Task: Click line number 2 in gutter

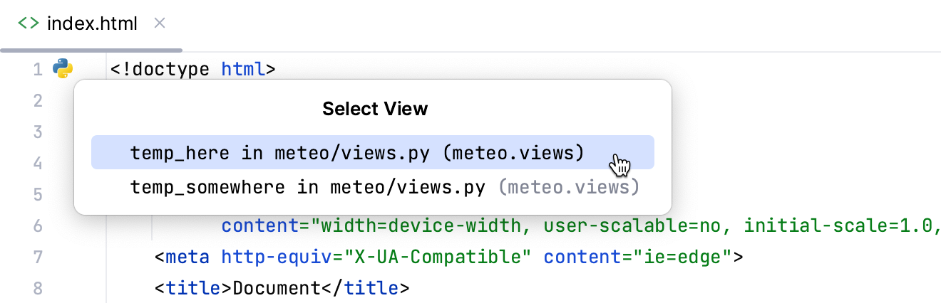Action: [38, 101]
